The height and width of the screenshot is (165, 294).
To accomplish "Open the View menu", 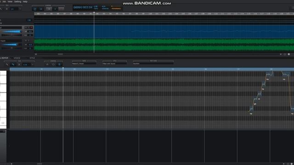I will pyautogui.click(x=10, y=1).
